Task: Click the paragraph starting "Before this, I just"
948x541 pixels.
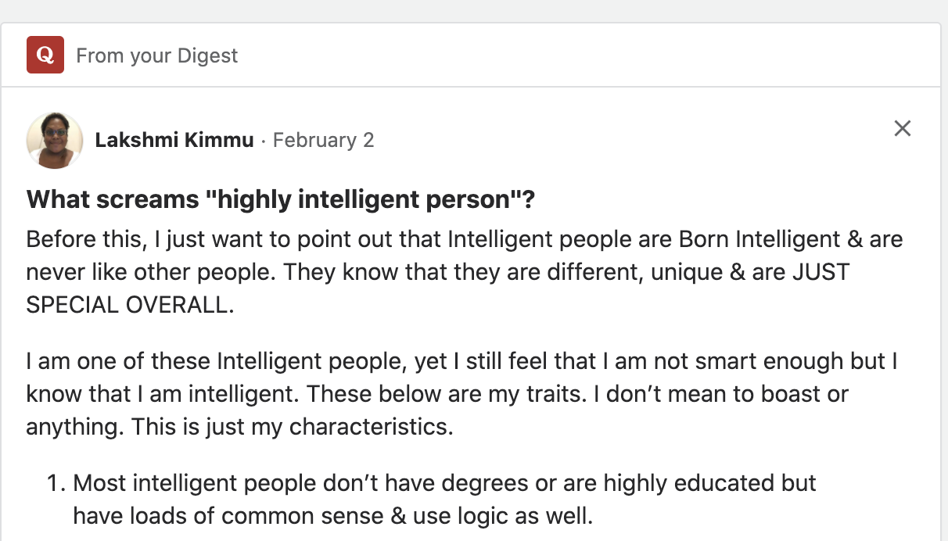Action: [x=465, y=238]
